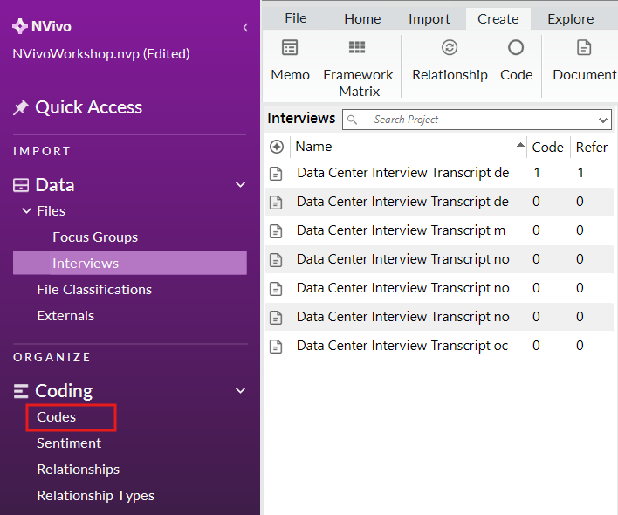Open the Files folder
The image size is (618, 515).
tap(51, 211)
